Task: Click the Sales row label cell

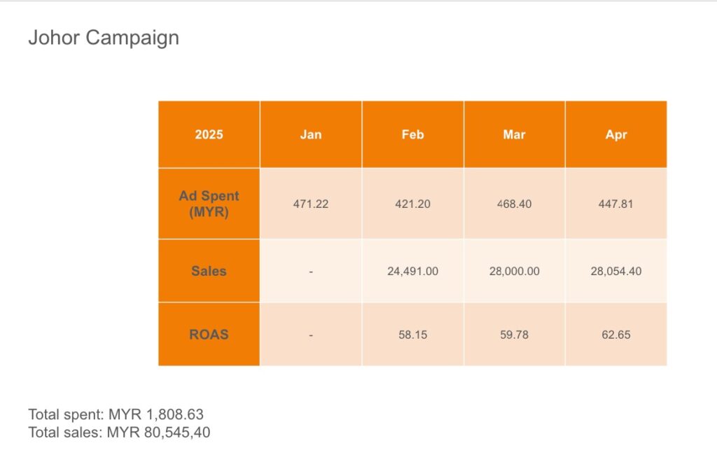Action: click(209, 271)
